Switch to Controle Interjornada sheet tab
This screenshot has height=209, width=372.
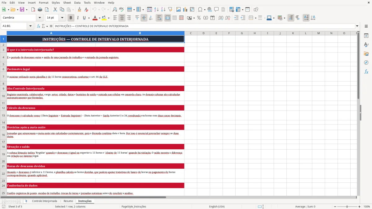[x=44, y=201]
